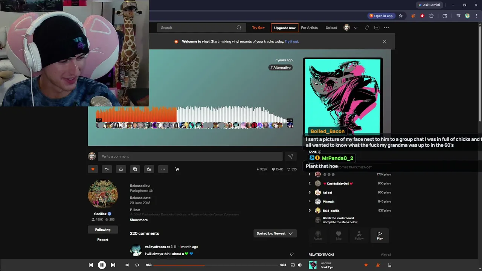Skip to the previous track
482x271 pixels.
(x=91, y=265)
